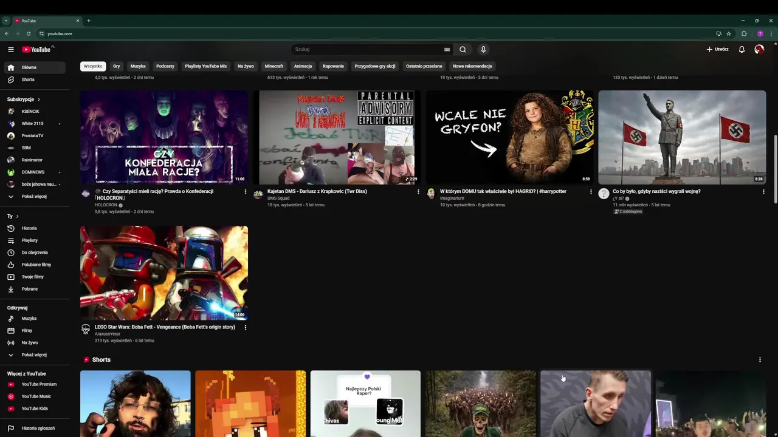The height and width of the screenshot is (437, 778).
Task: Open the Ty section chevron
Action: 17,216
